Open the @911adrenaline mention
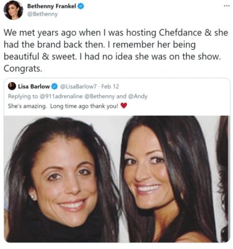 coord(61,96)
